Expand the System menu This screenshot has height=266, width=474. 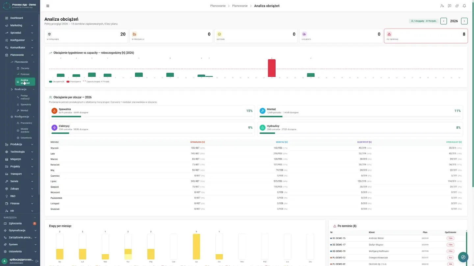click(x=20, y=244)
